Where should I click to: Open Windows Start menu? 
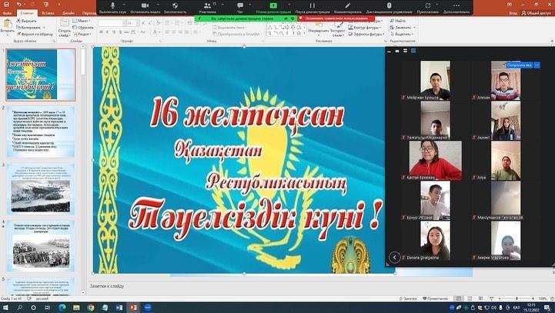coord(6,308)
